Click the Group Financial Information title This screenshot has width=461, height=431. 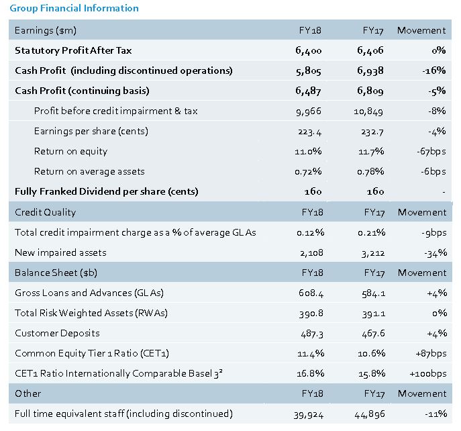(73, 8)
